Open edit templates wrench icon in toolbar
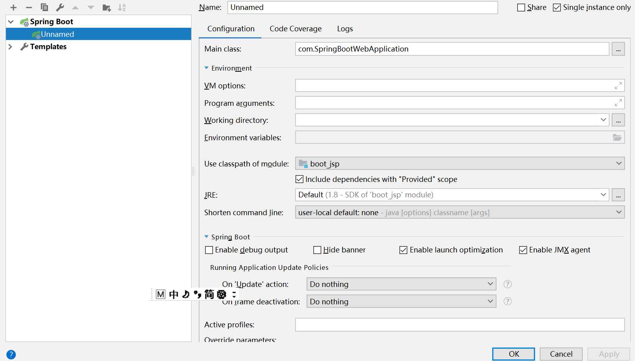 click(x=60, y=8)
